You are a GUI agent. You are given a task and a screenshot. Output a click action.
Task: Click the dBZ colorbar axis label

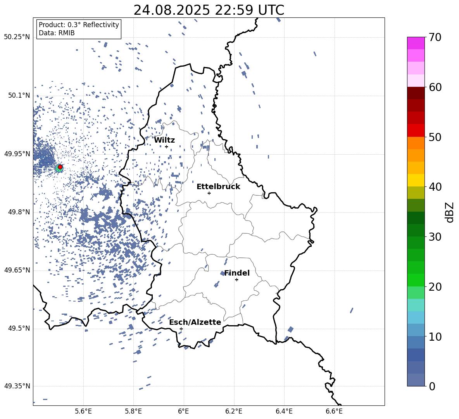449,212
